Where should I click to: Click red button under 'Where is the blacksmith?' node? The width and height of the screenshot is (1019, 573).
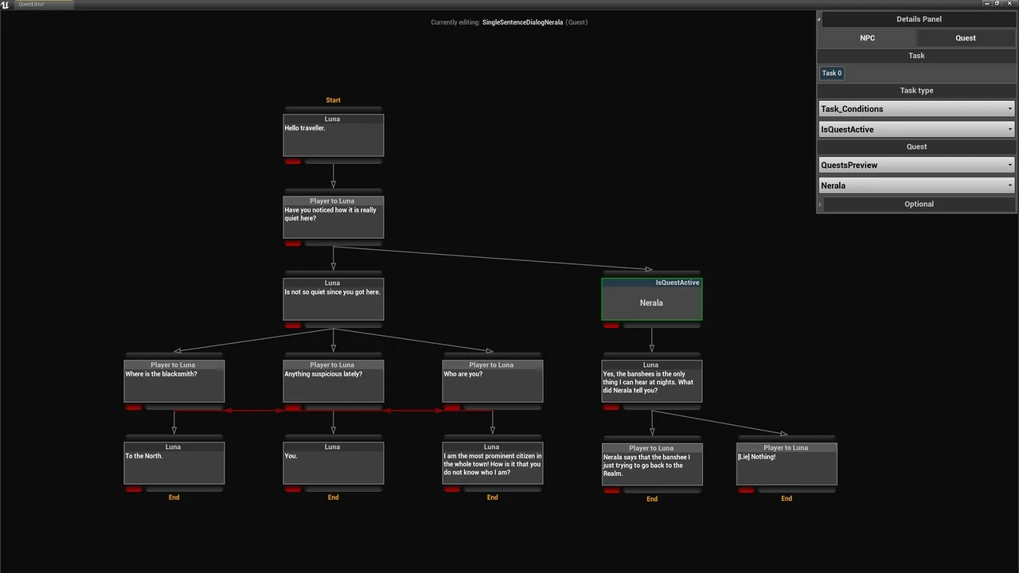point(134,407)
